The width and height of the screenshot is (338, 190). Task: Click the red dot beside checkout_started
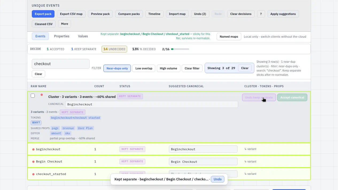(33, 174)
